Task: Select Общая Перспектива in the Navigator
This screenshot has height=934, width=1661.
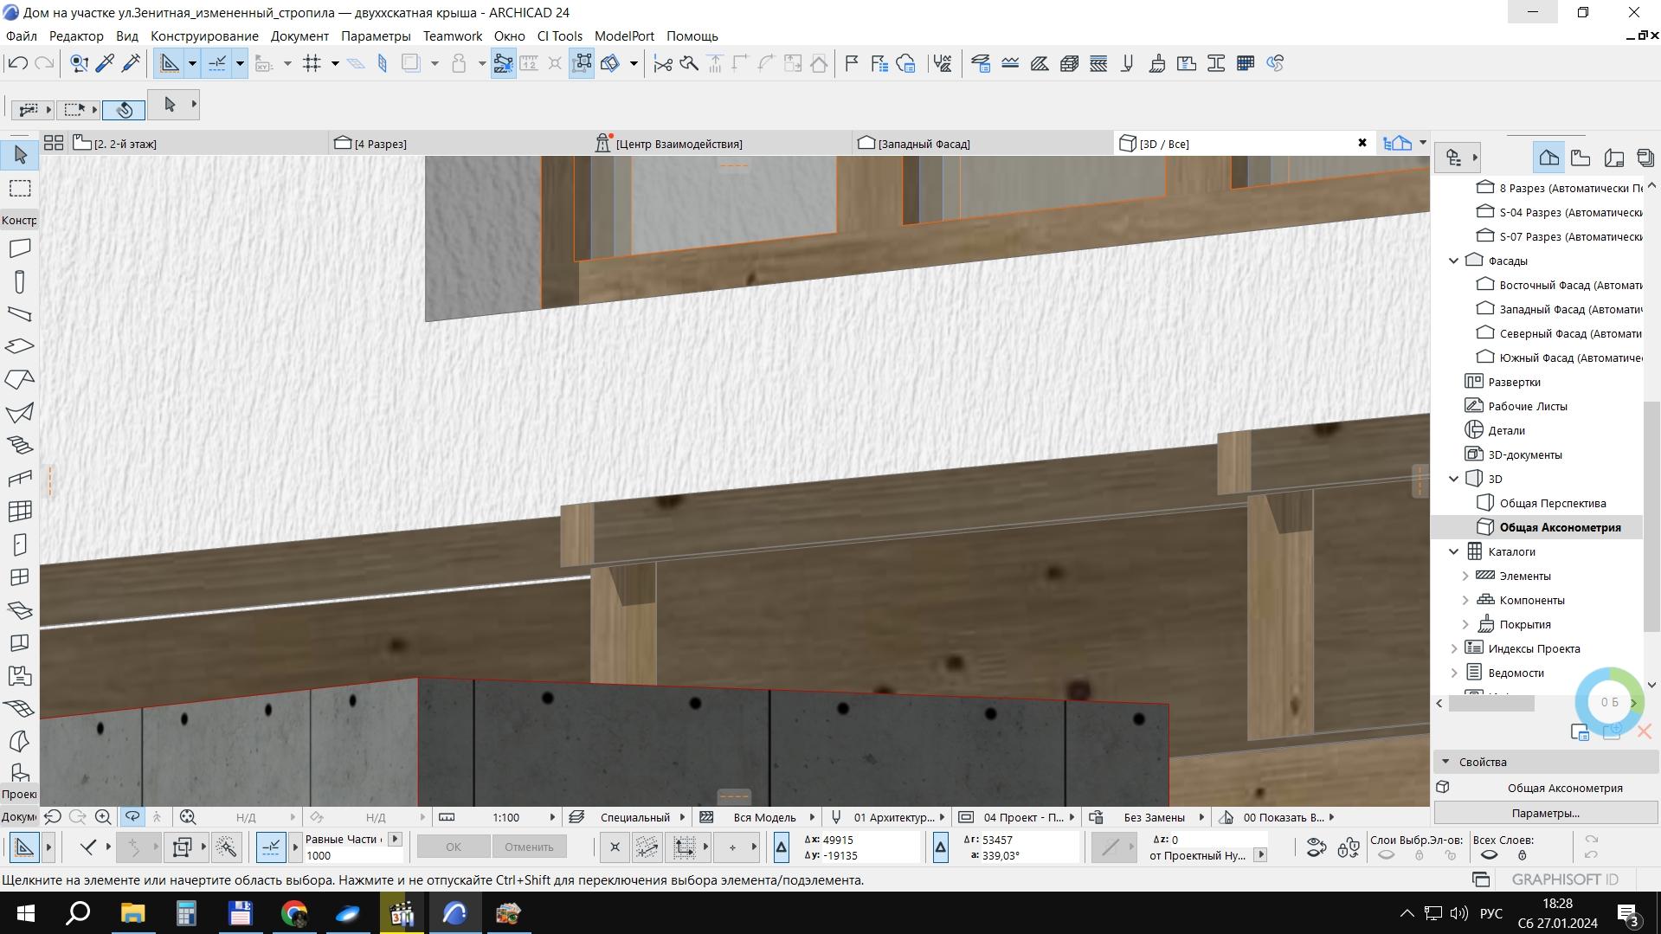Action: 1552,503
